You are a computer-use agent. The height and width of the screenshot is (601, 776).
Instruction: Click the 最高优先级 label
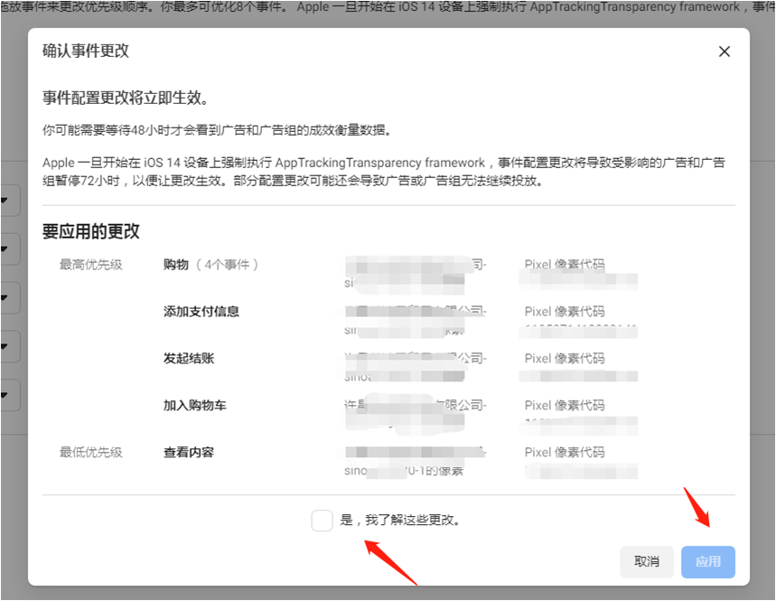(x=90, y=265)
